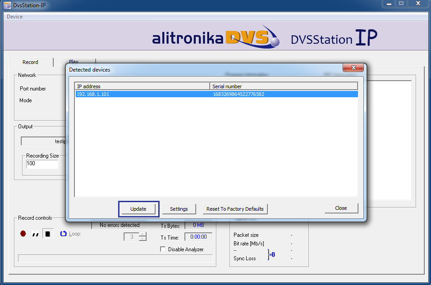Close the Detected devices dialog with X
This screenshot has height=285, width=431.
(x=353, y=68)
